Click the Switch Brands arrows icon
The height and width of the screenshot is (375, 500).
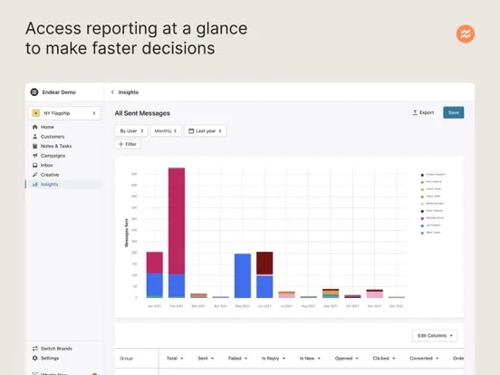pyautogui.click(x=34, y=349)
